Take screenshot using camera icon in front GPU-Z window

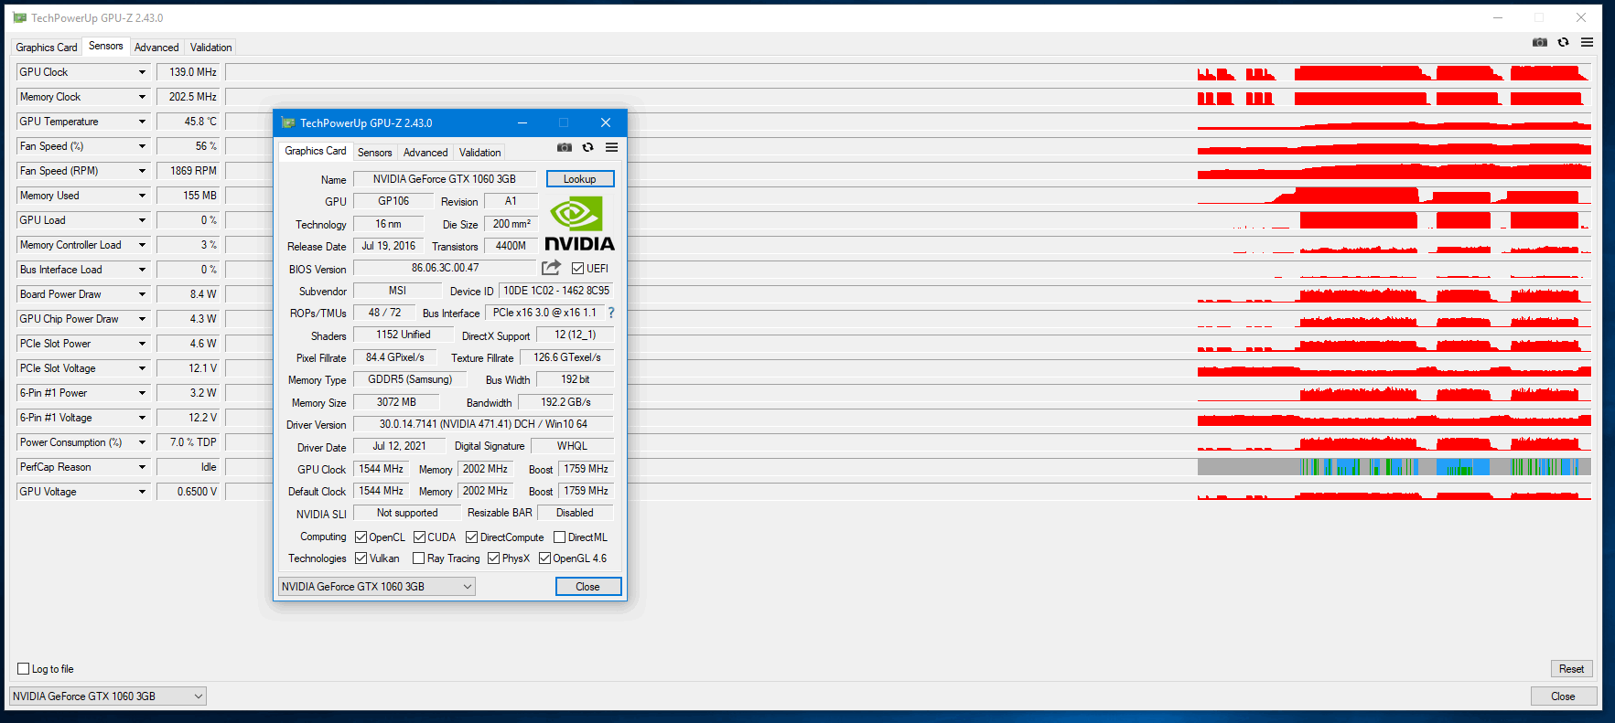click(x=565, y=147)
